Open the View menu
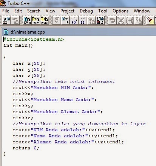The width and height of the screenshot is (156, 166). click(50, 11)
